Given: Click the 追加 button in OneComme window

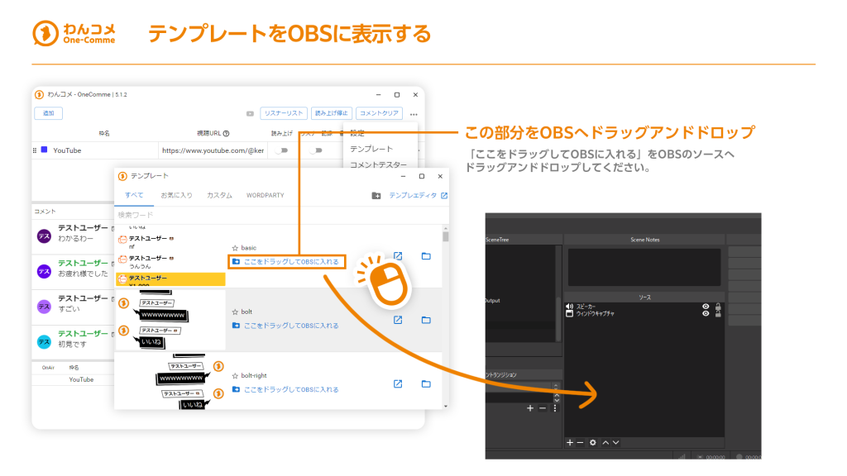Looking at the screenshot, I should click(x=49, y=113).
